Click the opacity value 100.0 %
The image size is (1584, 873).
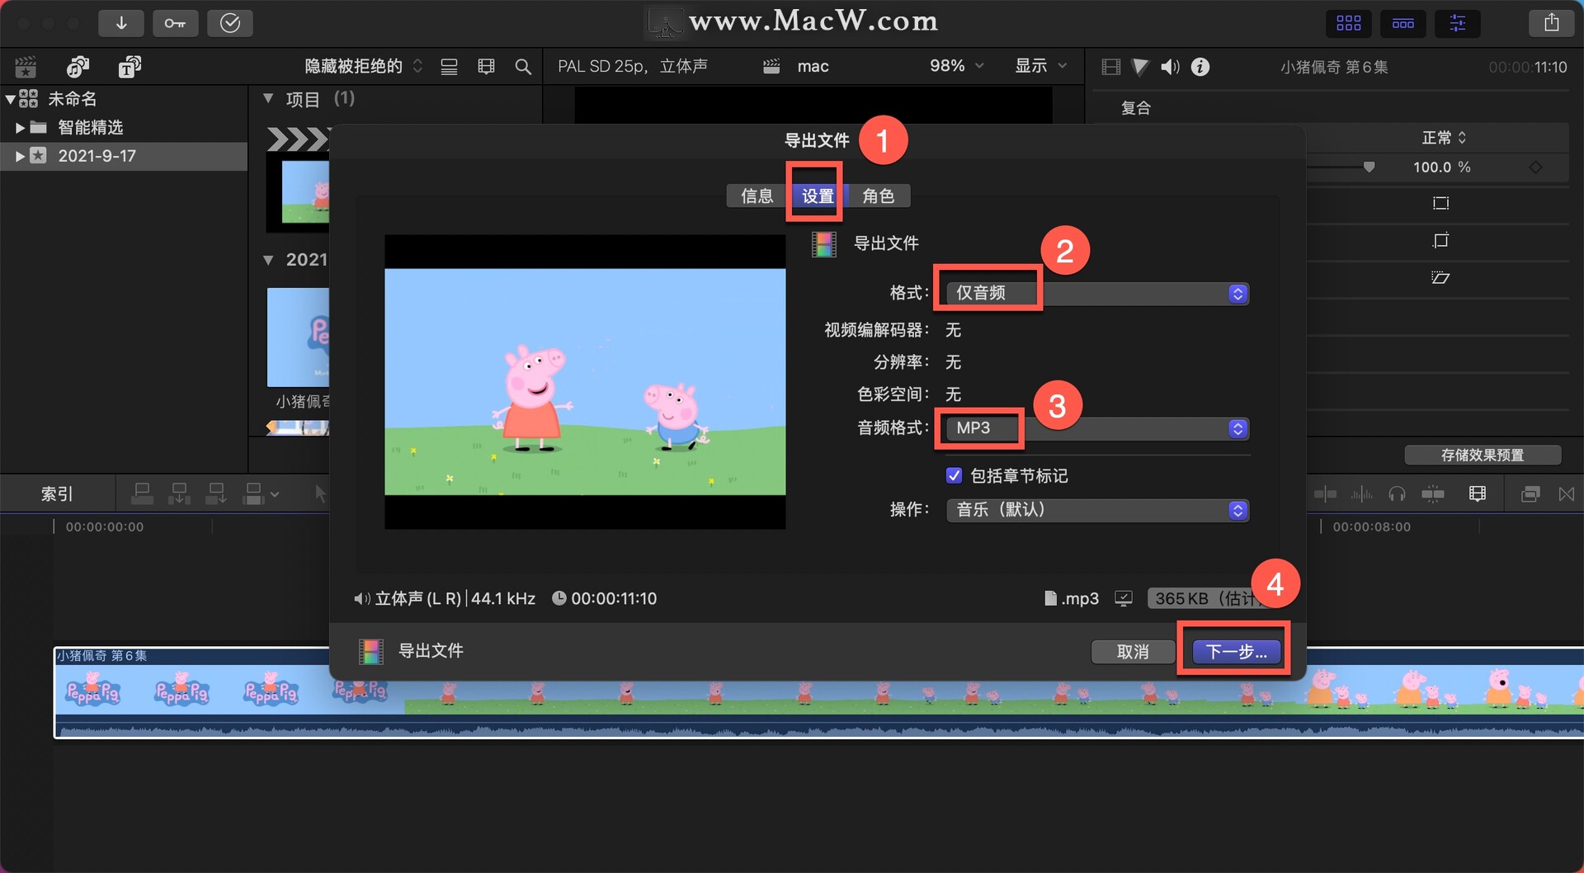(x=1441, y=168)
